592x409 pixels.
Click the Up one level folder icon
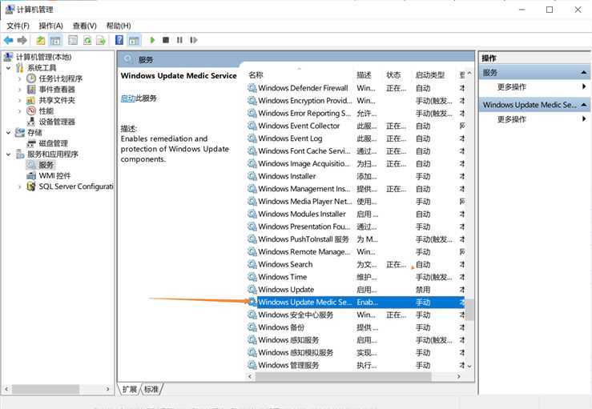pyautogui.click(x=40, y=40)
